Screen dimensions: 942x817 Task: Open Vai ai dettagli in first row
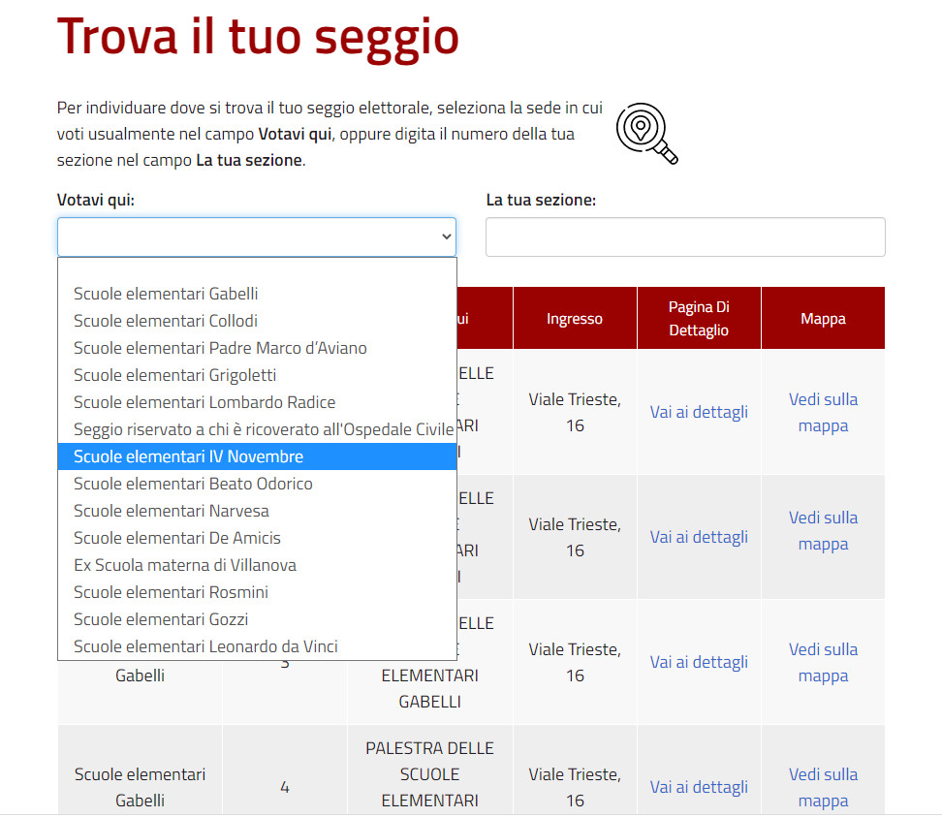point(699,412)
